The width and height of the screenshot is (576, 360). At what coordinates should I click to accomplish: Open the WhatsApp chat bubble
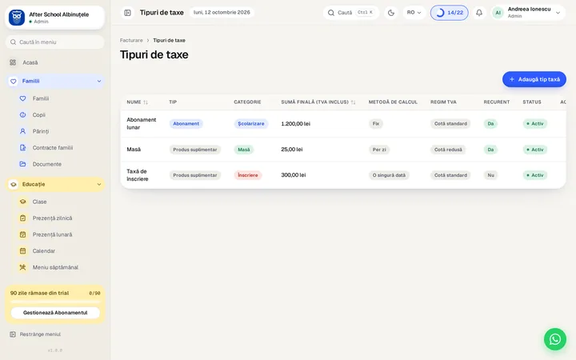point(554,339)
